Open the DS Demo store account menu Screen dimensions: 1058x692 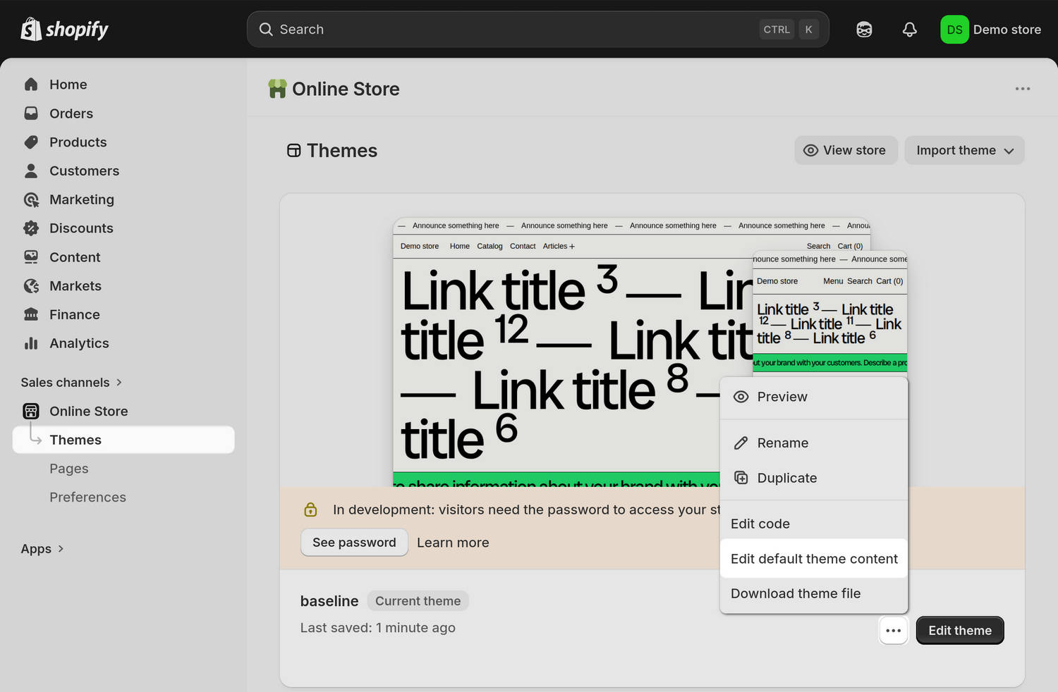tap(991, 29)
